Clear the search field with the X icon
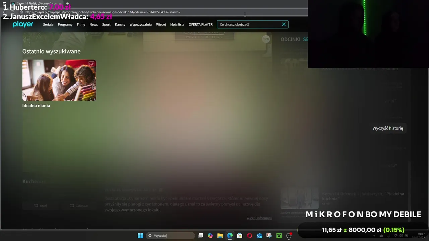This screenshot has height=241, width=429. (x=284, y=24)
